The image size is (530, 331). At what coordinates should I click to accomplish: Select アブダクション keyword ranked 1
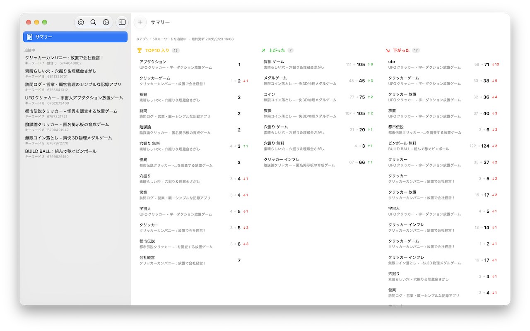(193, 65)
